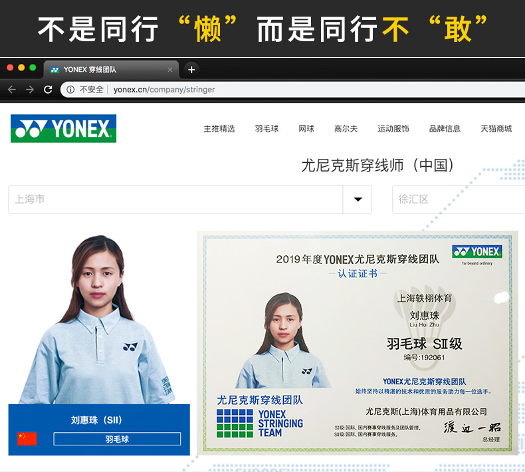525x472 pixels.
Task: Click the YONEX logo on the page header
Action: (64, 128)
